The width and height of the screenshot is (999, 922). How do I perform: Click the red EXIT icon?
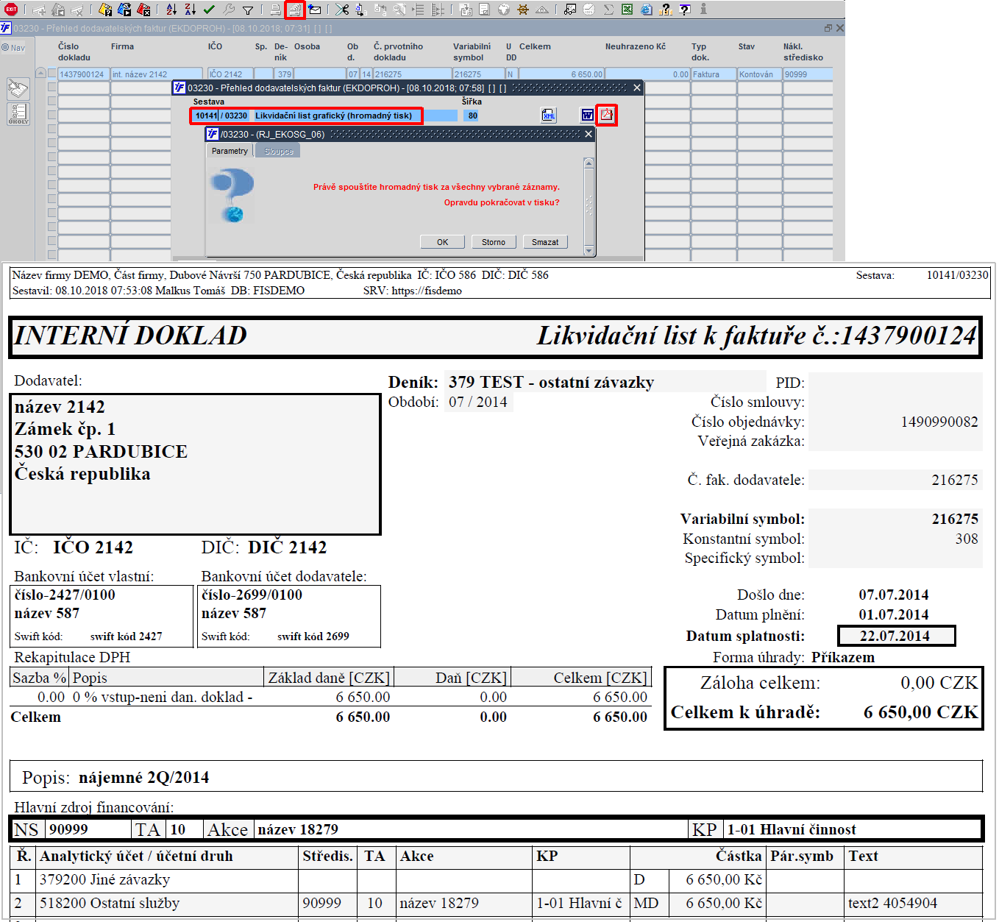(x=11, y=10)
